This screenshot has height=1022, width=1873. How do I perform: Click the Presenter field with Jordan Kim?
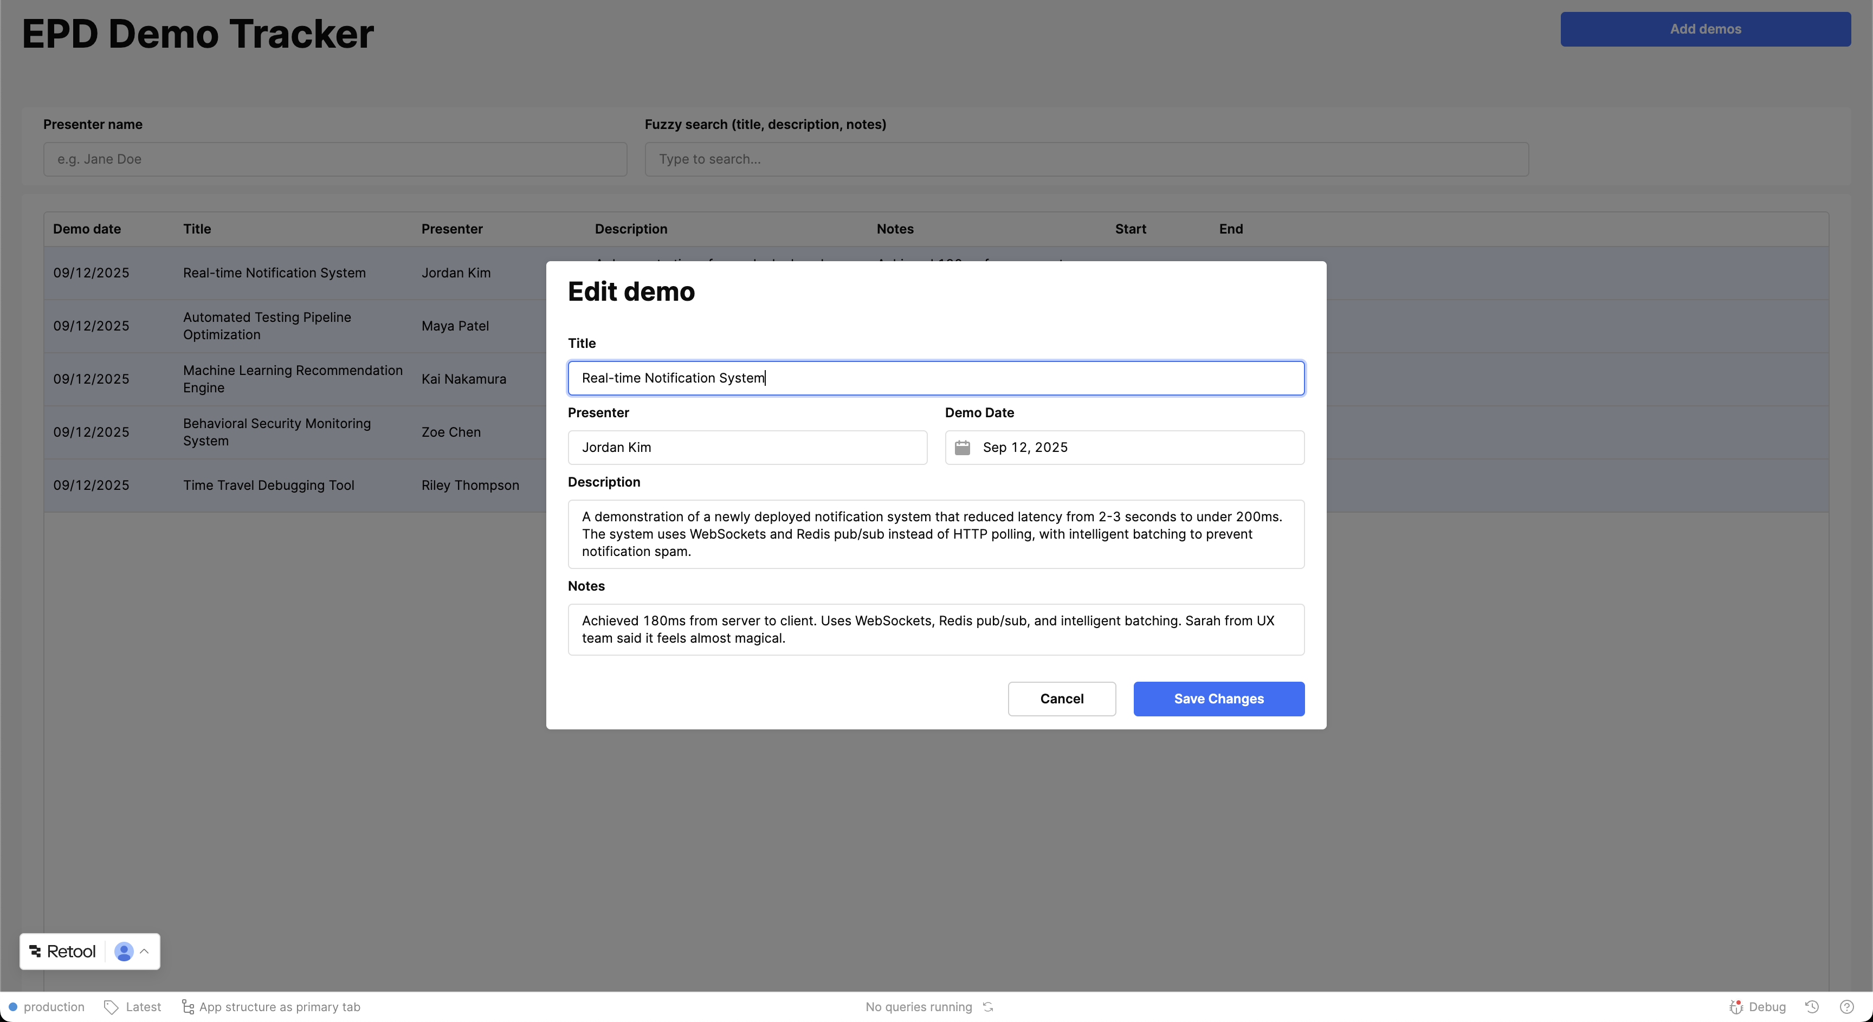click(747, 448)
